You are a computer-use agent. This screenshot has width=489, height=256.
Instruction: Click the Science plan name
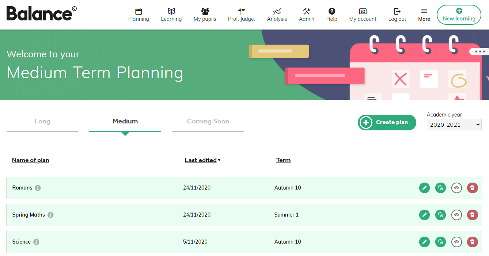(x=22, y=242)
